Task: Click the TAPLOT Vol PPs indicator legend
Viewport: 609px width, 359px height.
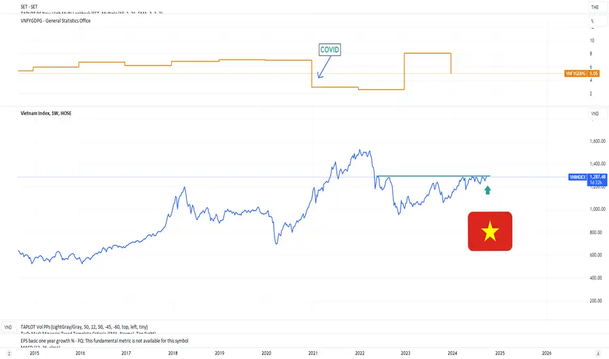Action: point(84,327)
